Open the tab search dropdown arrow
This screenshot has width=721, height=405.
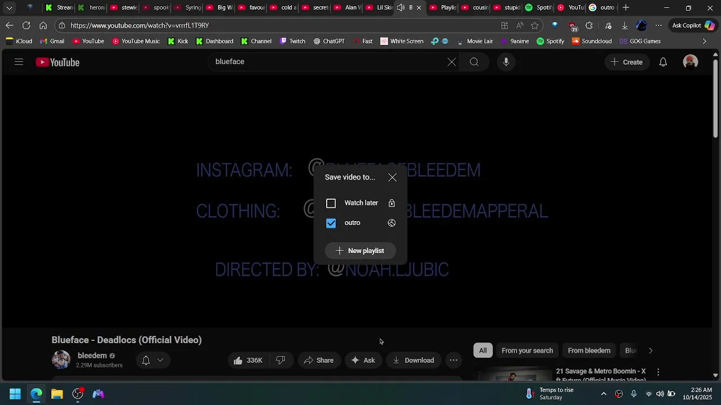tap(10, 8)
